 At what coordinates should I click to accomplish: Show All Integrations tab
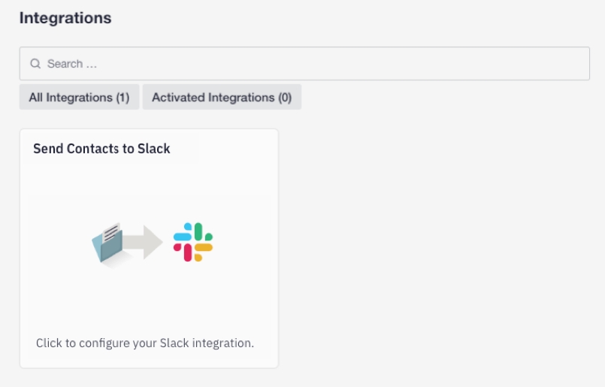pyautogui.click(x=79, y=98)
